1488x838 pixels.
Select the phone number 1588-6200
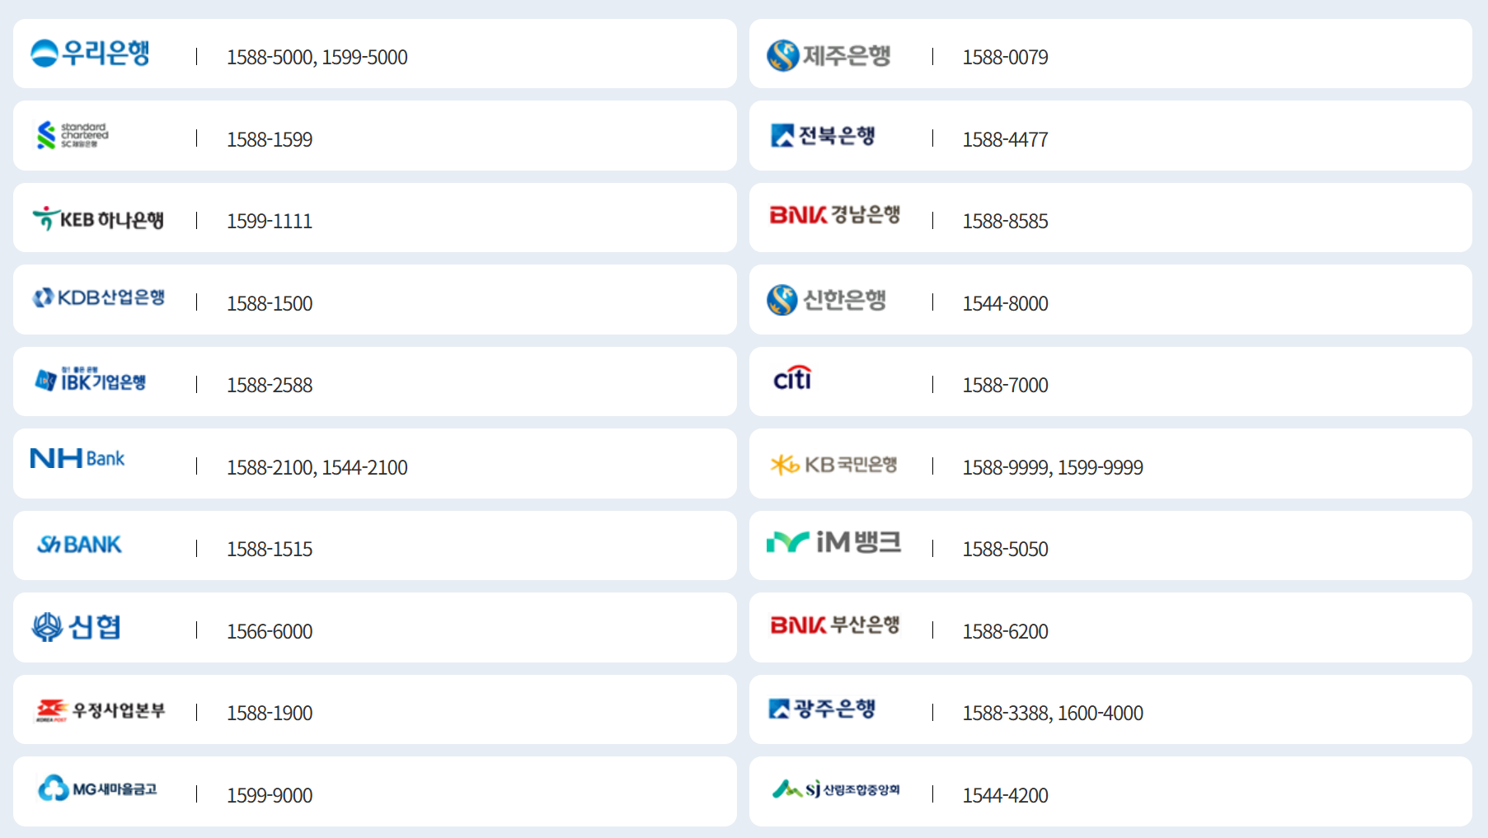[x=1006, y=631]
